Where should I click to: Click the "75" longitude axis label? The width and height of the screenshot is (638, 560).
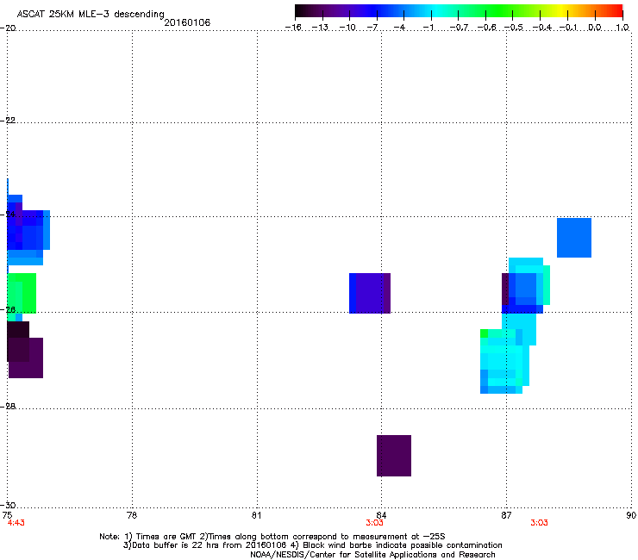[x=7, y=515]
